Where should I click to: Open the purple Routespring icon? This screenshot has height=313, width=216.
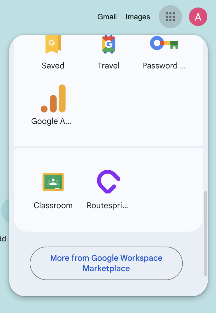pyautogui.click(x=108, y=182)
